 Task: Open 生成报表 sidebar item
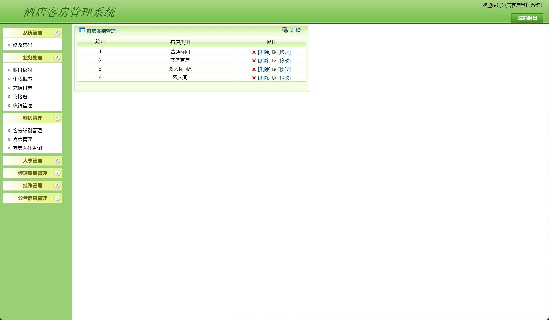pyautogui.click(x=23, y=79)
